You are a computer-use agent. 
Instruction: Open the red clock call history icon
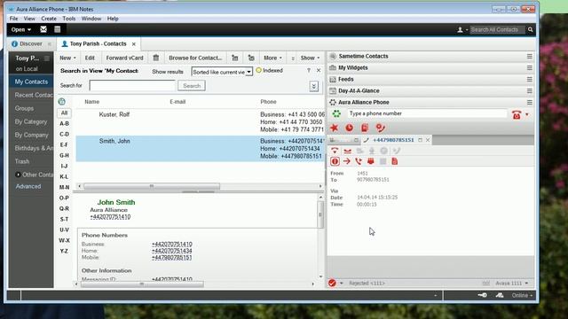point(349,128)
